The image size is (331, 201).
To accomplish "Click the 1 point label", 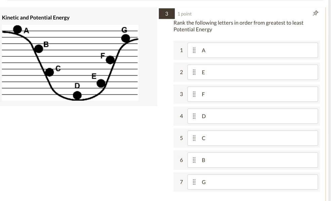I will coord(184,13).
